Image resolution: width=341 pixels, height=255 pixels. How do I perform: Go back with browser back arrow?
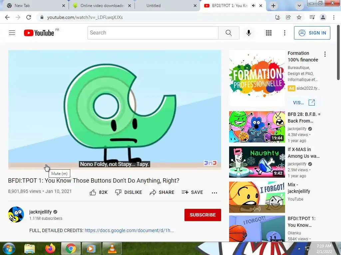7,17
